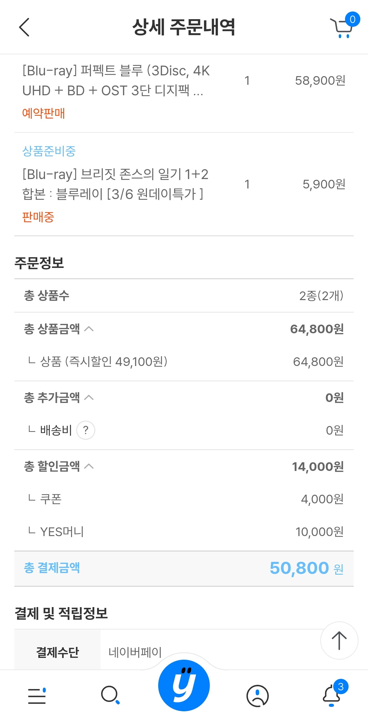The width and height of the screenshot is (368, 722).
Task: Open the 브리짓 존스의 일기 Blu-ray product
Action: point(115,184)
